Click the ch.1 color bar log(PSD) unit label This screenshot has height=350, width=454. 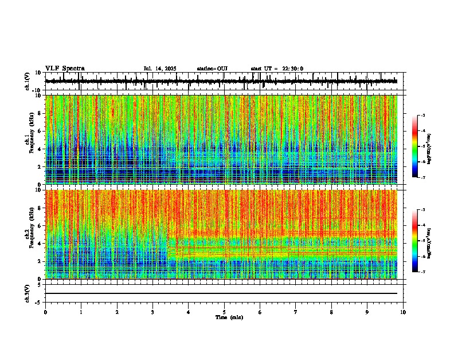click(x=429, y=149)
